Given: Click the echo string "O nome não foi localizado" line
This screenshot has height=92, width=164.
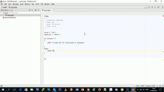Looking at the screenshot, I should point(66,43).
